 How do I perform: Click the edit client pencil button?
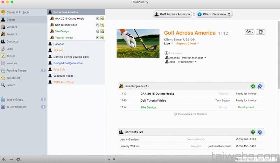click(260, 32)
